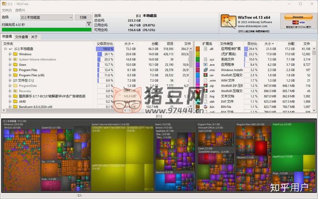Click purple swatch for .exe row
Screen dimensions: 318x199
pos(198,64)
